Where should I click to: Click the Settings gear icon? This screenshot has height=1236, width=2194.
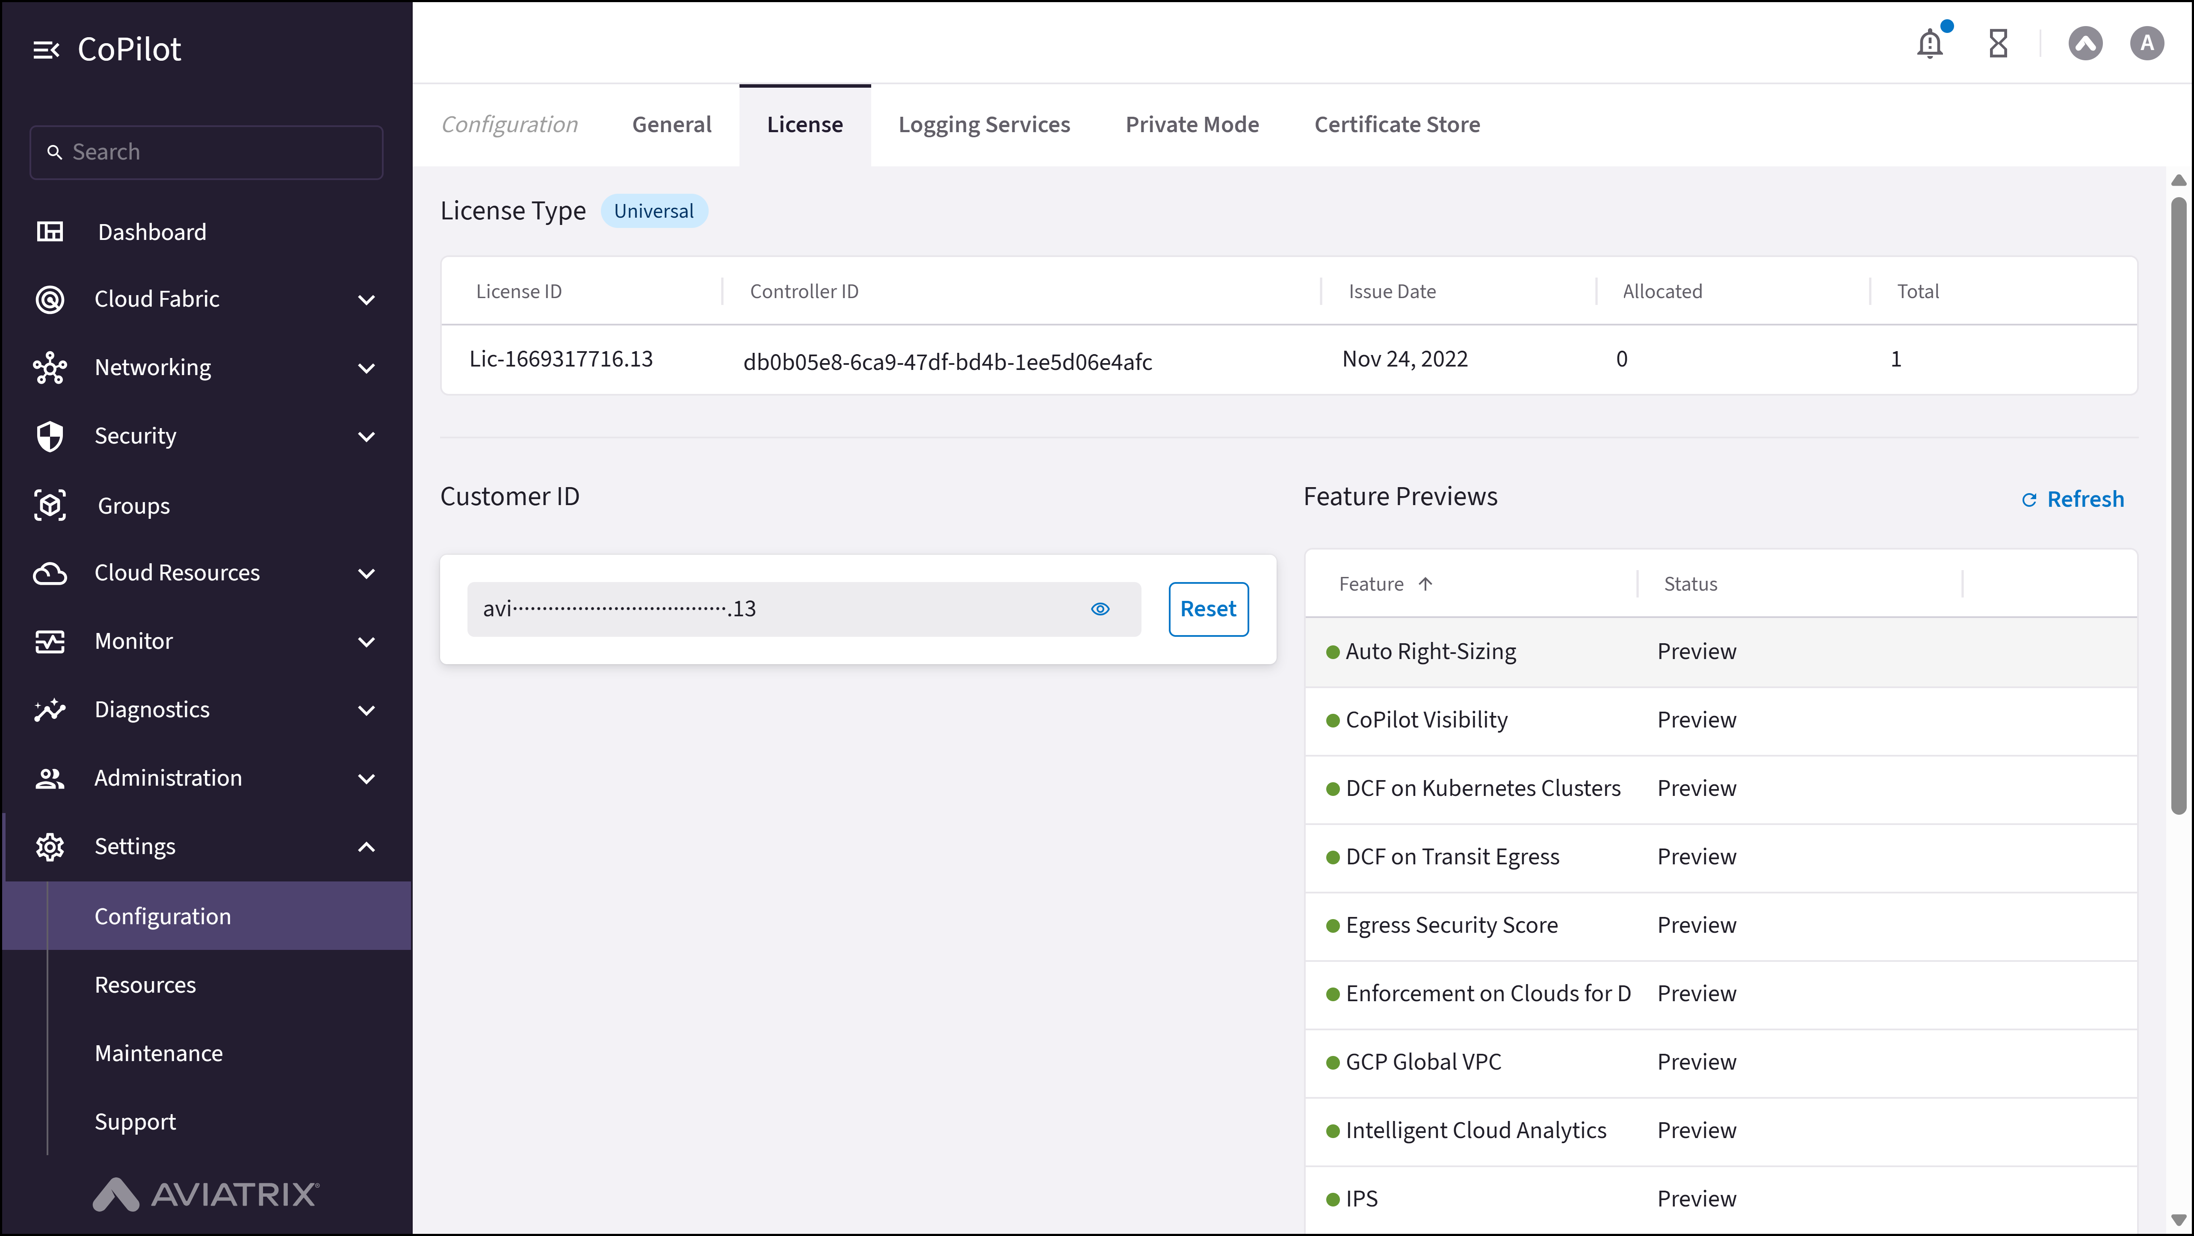[50, 847]
